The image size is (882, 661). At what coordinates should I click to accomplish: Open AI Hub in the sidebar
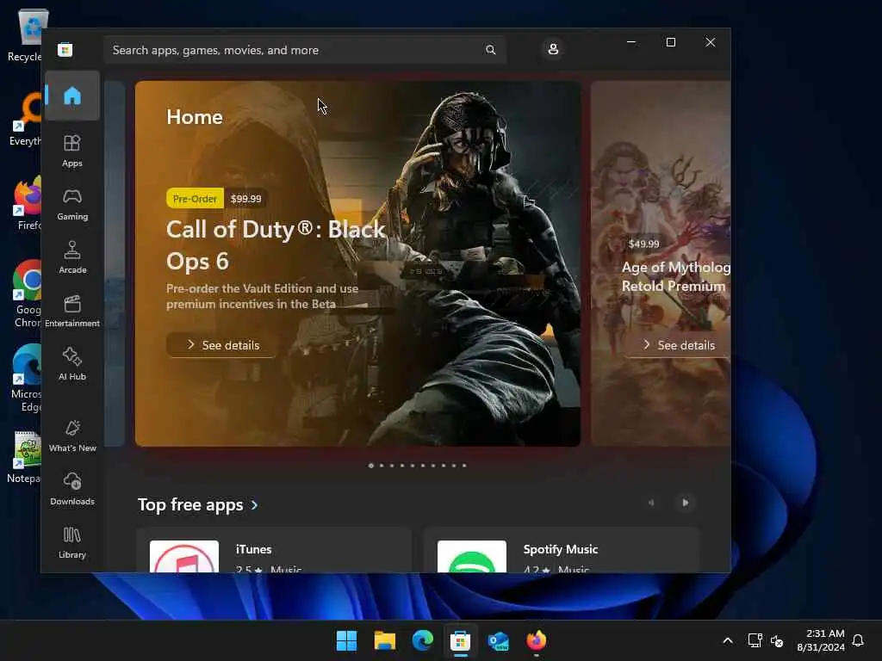pos(72,364)
